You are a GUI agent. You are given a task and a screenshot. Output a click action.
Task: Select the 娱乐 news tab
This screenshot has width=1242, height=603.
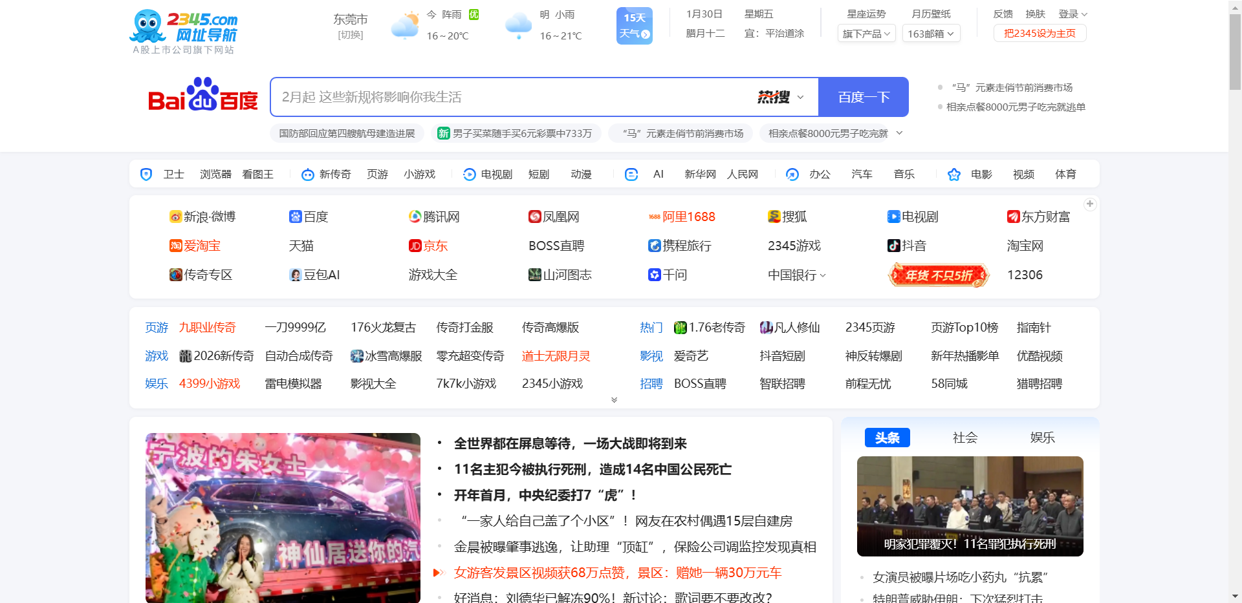(x=1042, y=438)
